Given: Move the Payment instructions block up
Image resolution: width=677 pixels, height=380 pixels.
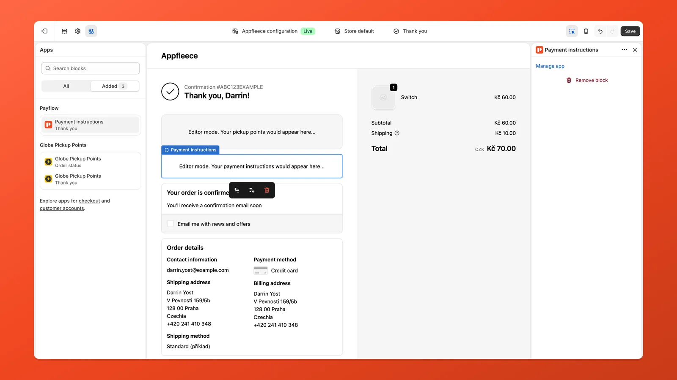Looking at the screenshot, I should (237, 190).
